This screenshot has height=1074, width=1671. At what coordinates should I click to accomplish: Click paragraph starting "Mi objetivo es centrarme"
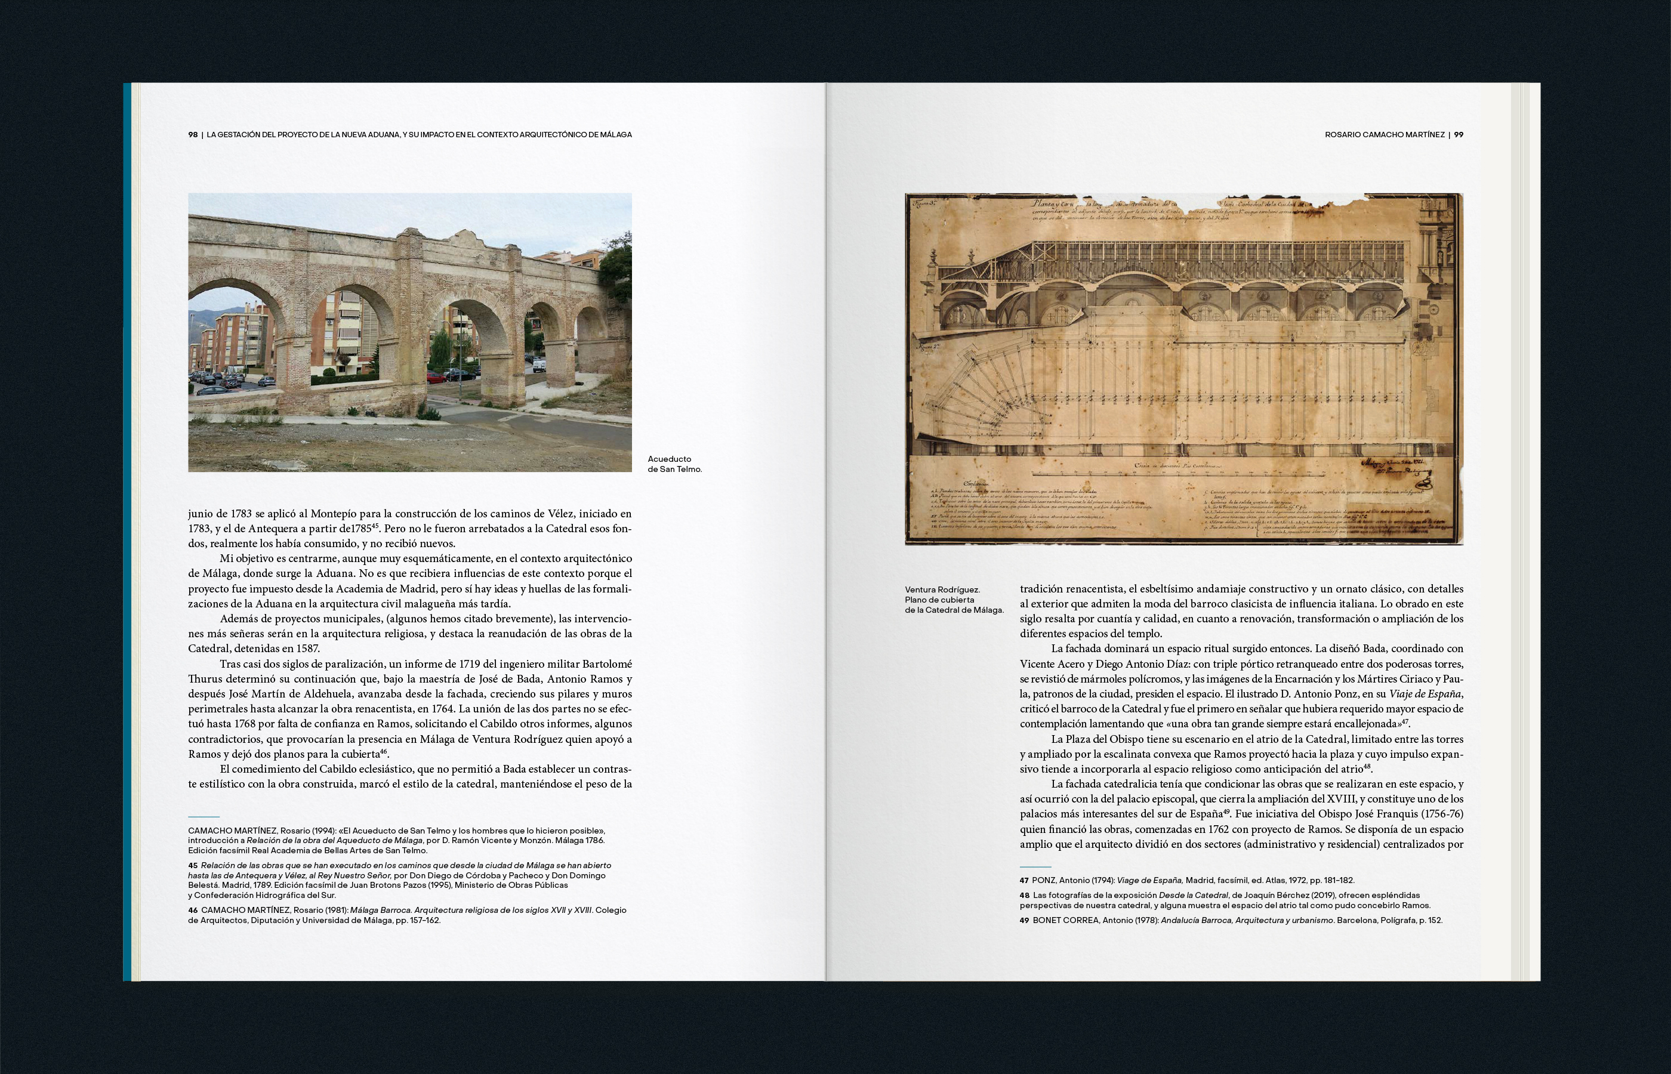point(410,581)
